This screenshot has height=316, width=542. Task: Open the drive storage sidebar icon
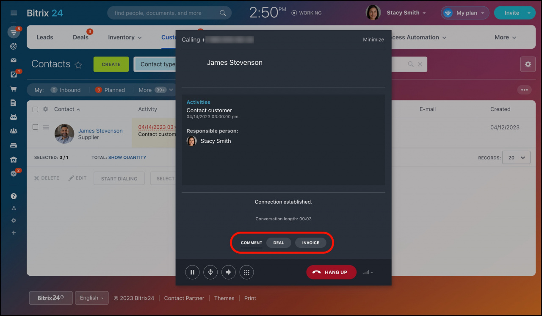pos(14,145)
